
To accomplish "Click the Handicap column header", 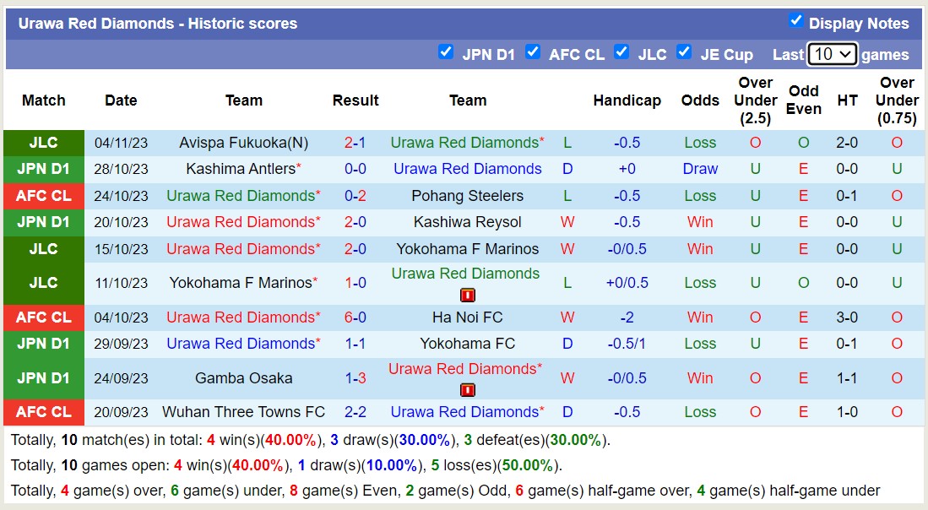I will [627, 100].
